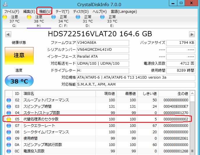The image size is (200, 155).
Task: Click the serial number field VN64GMCDHL41VD
Action: pyautogui.click(x=103, y=50)
